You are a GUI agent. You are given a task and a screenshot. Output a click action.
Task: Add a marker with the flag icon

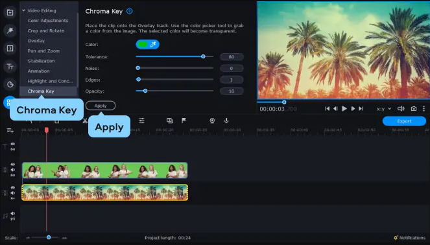pyautogui.click(x=184, y=121)
